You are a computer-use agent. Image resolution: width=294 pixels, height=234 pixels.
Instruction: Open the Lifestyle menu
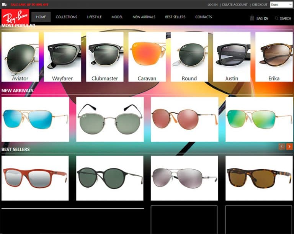coord(94,17)
